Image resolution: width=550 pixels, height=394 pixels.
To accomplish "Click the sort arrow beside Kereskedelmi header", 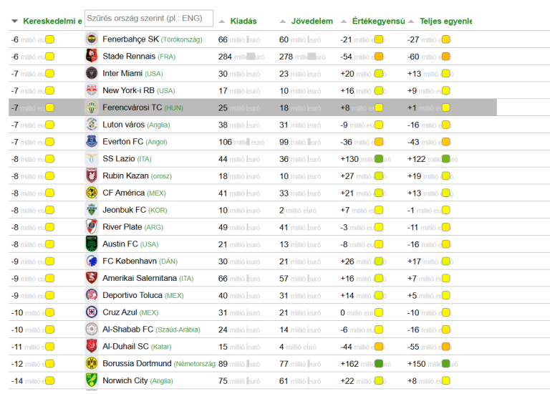I will tap(15, 21).
